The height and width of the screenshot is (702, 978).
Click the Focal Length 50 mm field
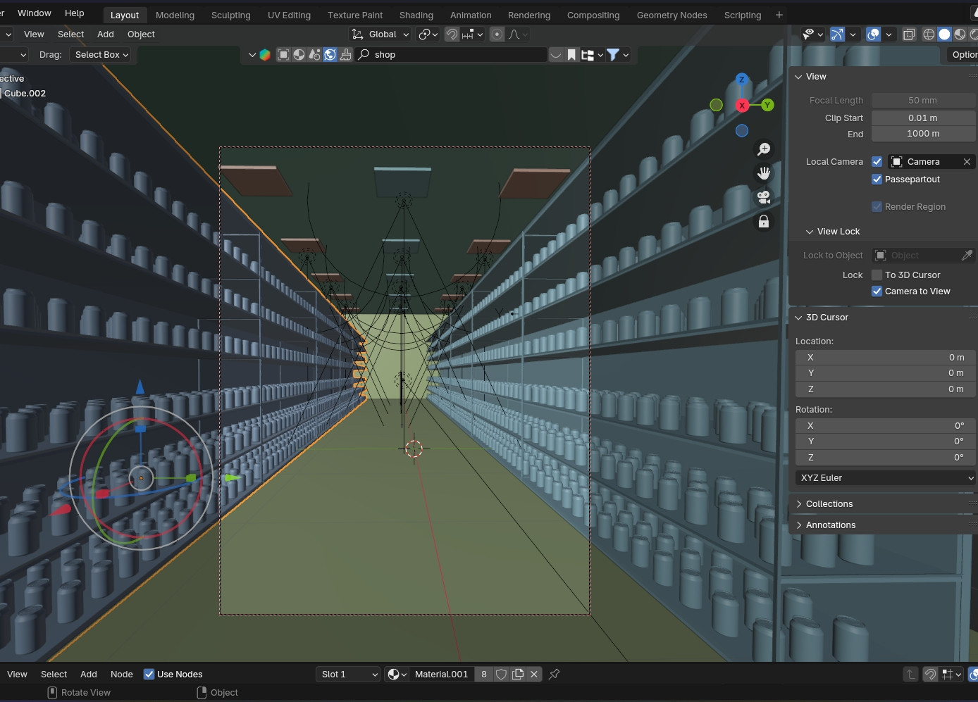click(923, 100)
